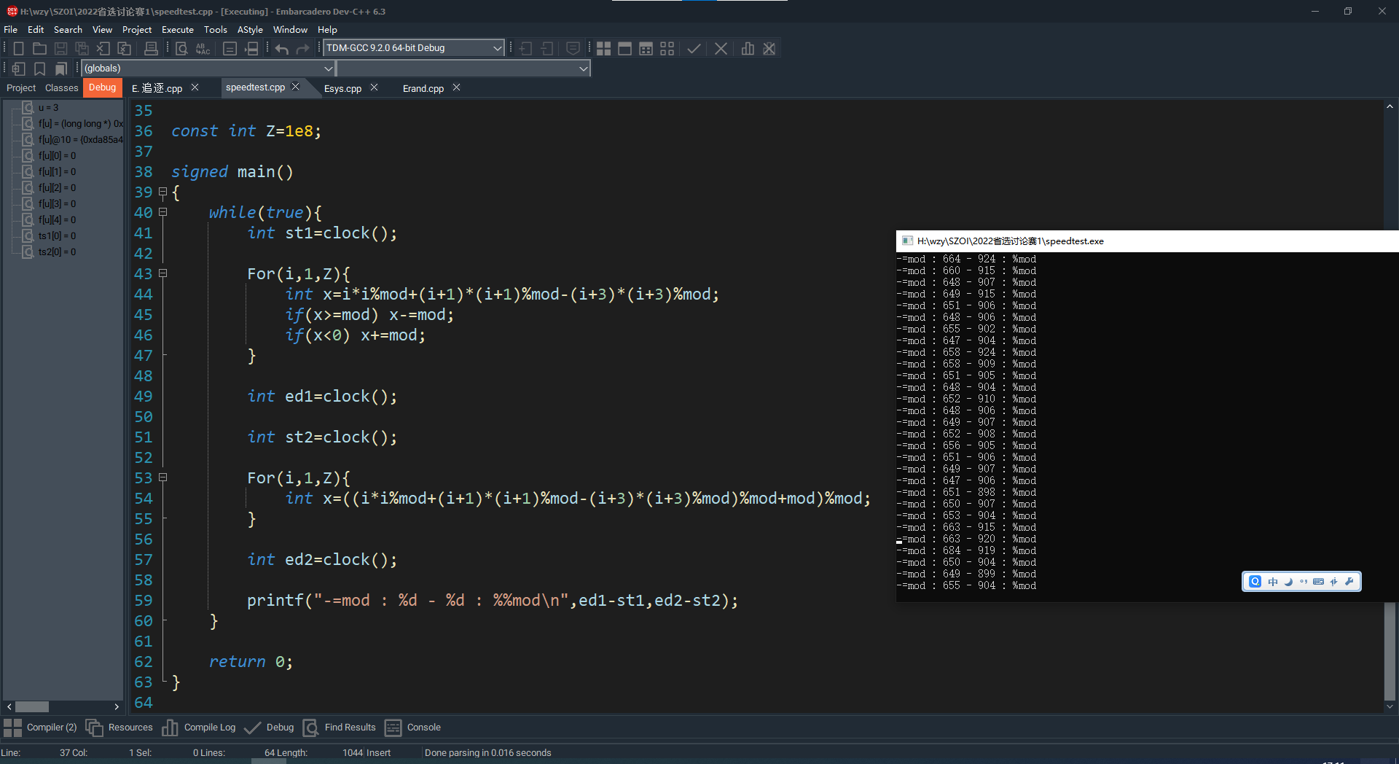The width and height of the screenshot is (1399, 764).
Task: Click the debug panel horizontal scrollbar thumb
Action: click(32, 706)
